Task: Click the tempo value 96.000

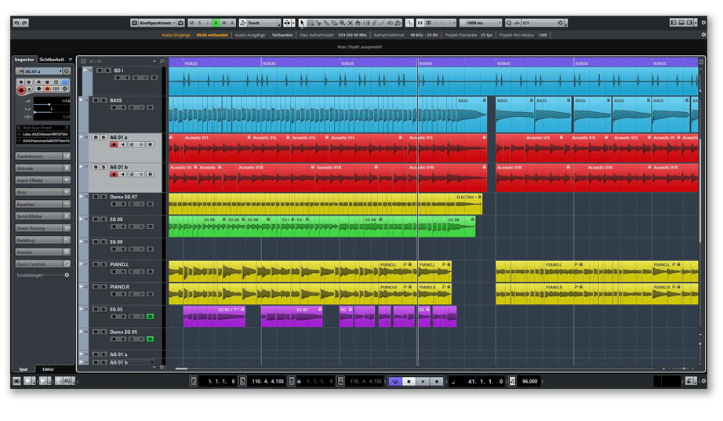Action: coord(530,381)
